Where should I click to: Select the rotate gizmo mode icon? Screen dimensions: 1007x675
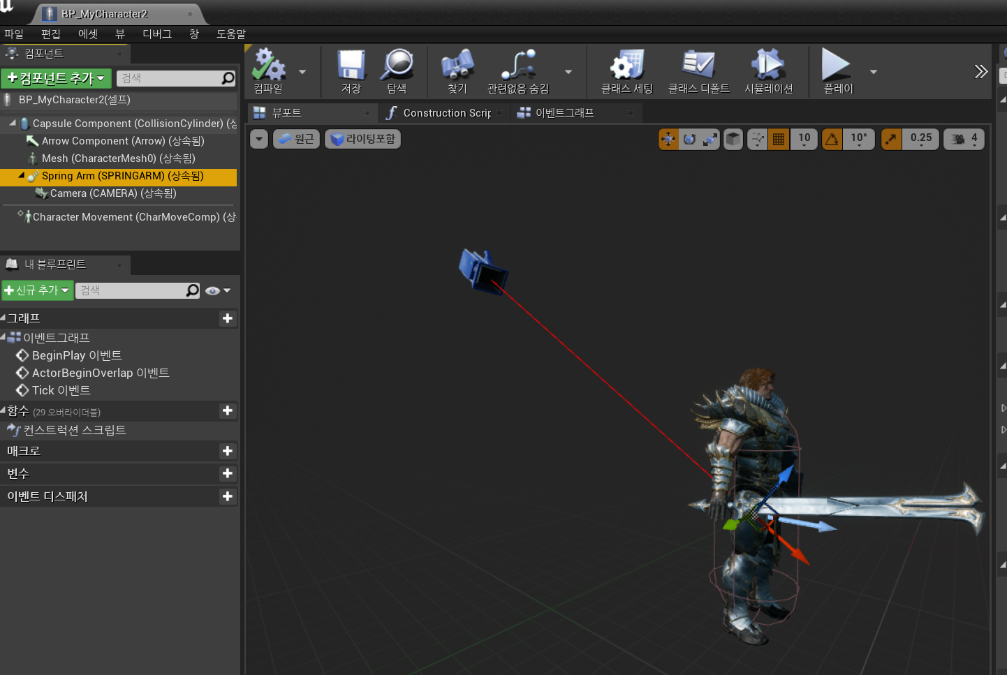click(689, 139)
